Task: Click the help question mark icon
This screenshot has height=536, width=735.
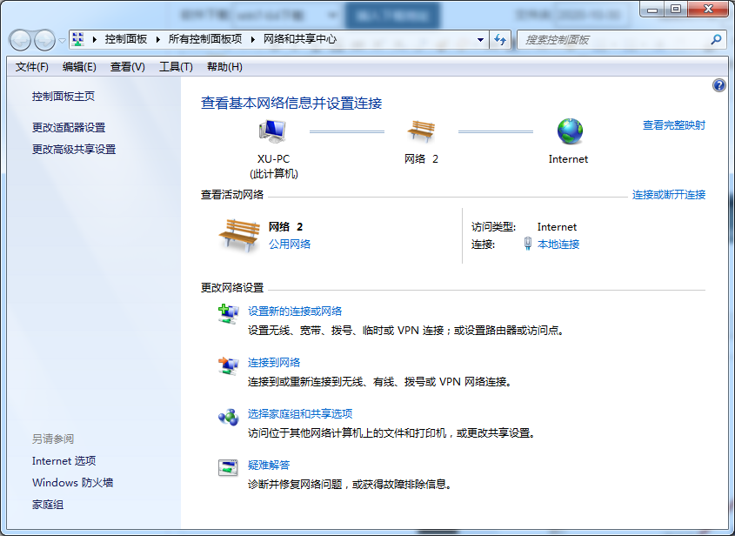Action: tap(718, 85)
